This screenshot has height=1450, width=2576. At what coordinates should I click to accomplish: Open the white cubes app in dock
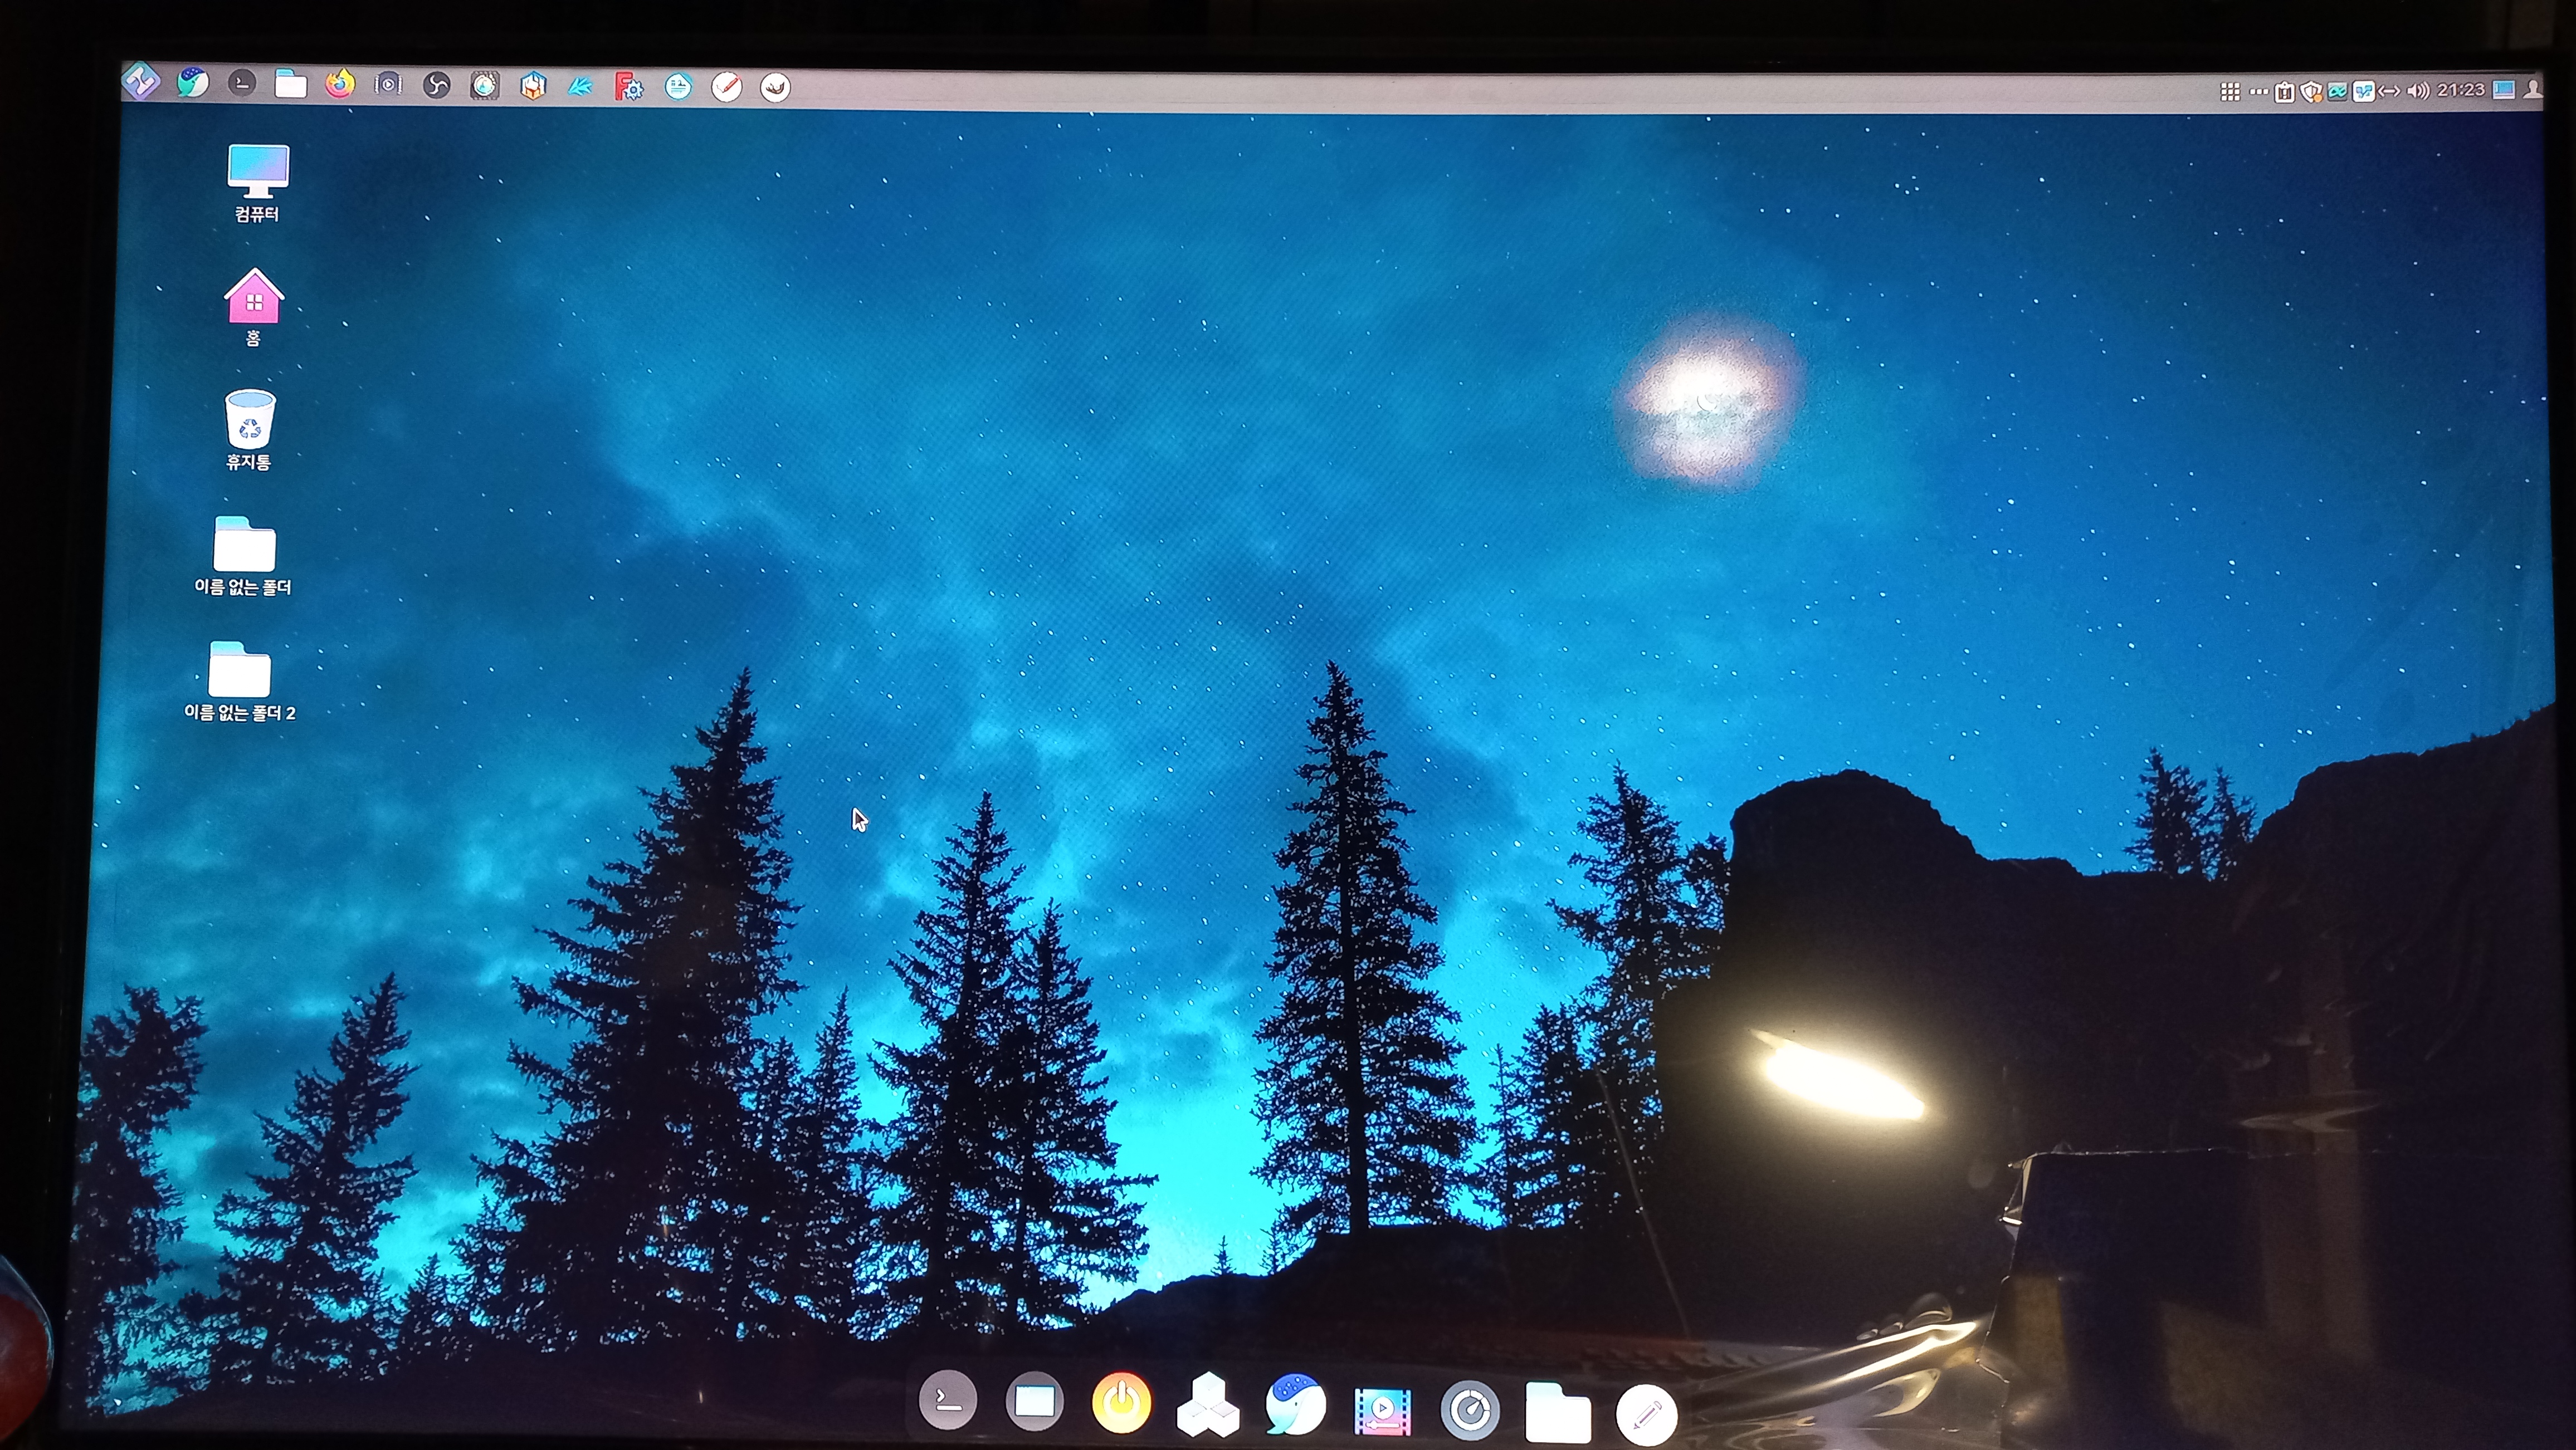(x=1208, y=1404)
